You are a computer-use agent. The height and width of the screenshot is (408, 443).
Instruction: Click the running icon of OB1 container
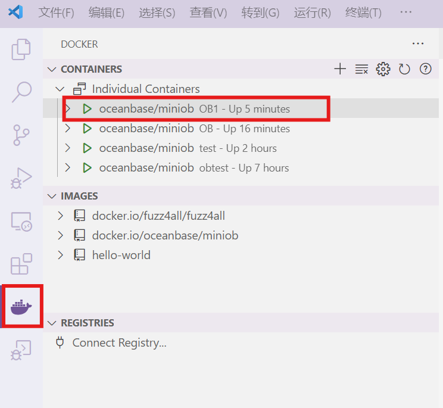coord(87,109)
